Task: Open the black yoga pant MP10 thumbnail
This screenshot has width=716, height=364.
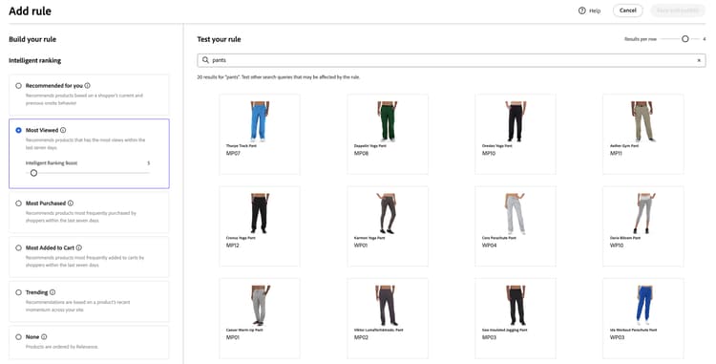Action: [x=516, y=121]
